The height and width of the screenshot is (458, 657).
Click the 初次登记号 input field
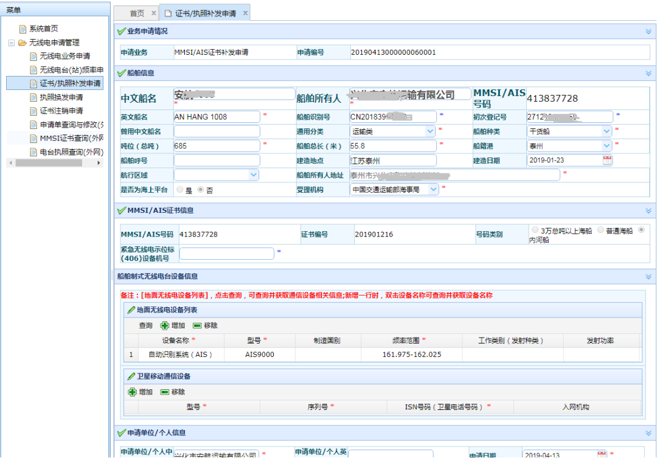coord(570,117)
